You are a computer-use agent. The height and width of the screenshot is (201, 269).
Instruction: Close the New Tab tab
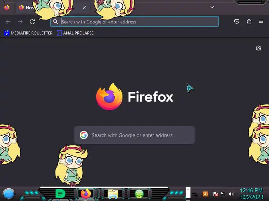click(x=85, y=7)
